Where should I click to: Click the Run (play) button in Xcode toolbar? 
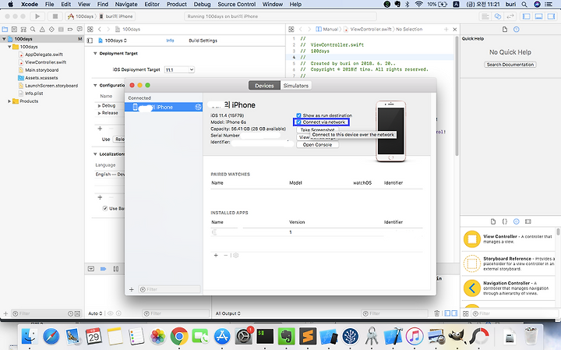coord(37,16)
